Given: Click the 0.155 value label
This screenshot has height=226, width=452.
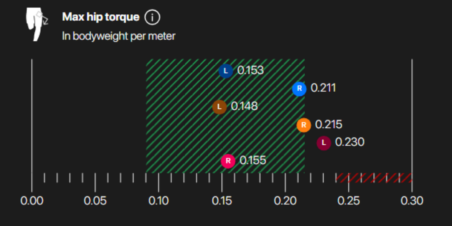Looking at the screenshot, I should [253, 160].
